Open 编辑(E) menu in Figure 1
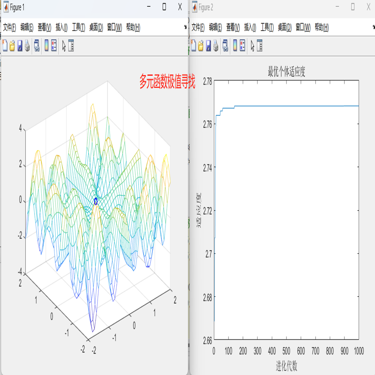Image resolution: width=375 pixels, height=375 pixels. (27, 27)
